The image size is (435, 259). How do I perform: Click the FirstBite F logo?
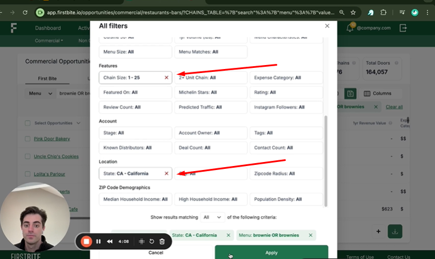pyautogui.click(x=13, y=28)
